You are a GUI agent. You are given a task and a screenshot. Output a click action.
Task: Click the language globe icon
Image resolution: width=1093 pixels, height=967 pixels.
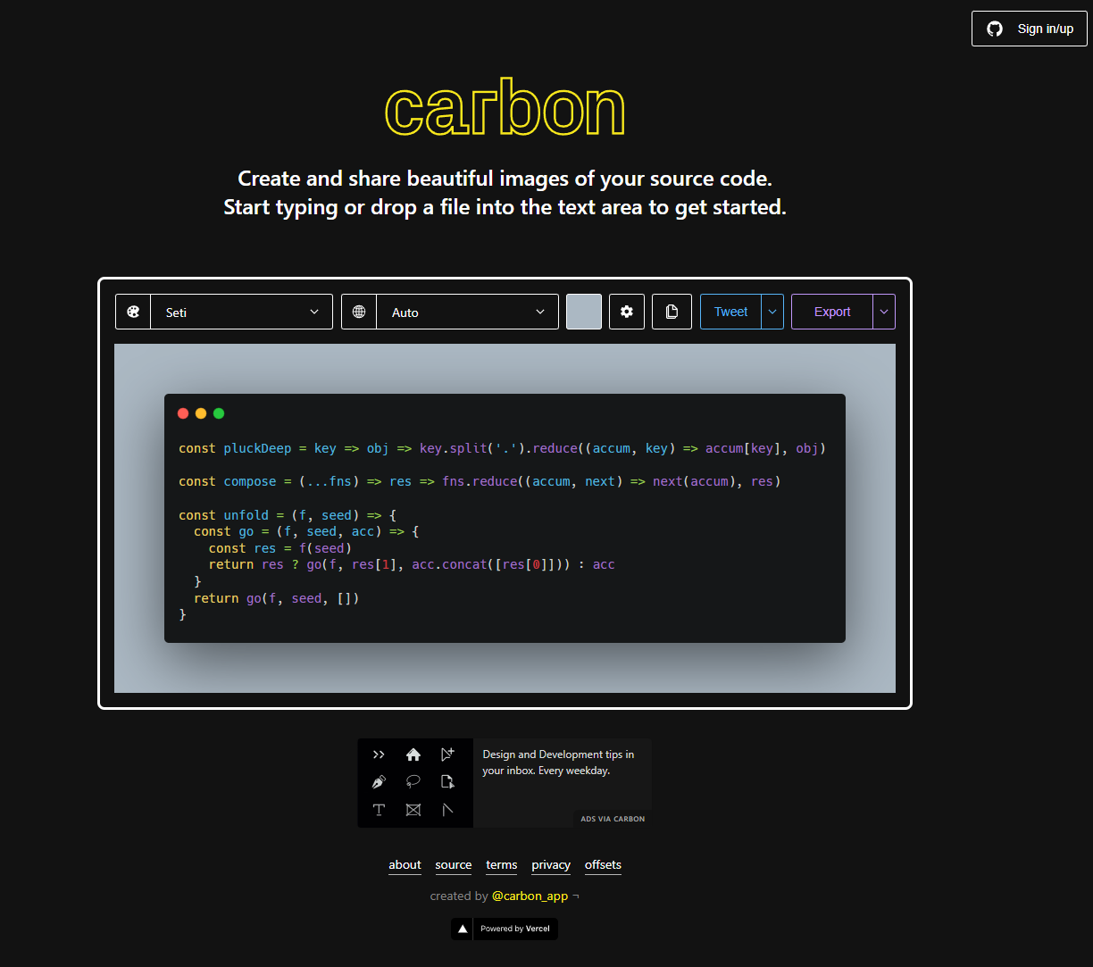pos(359,312)
